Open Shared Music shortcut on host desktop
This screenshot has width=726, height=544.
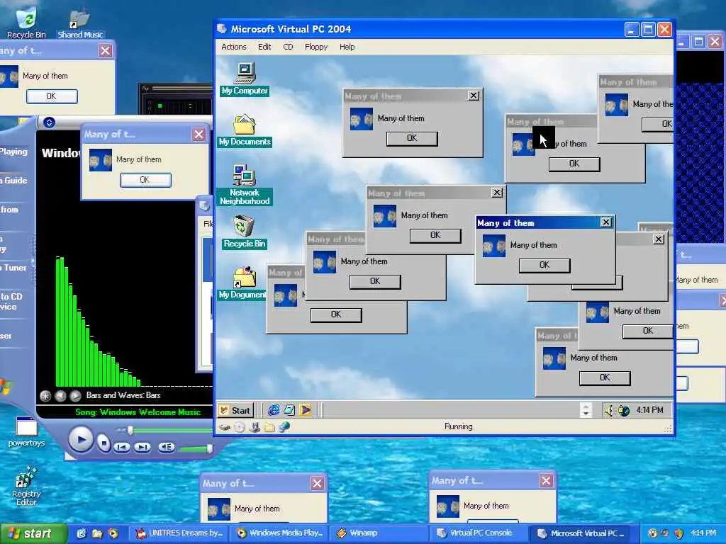pyautogui.click(x=80, y=23)
